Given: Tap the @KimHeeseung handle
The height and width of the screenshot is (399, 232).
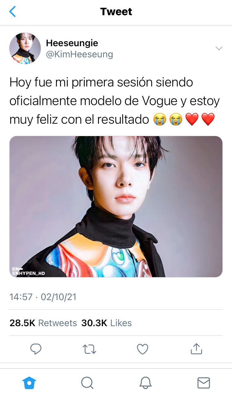Looking at the screenshot, I should [79, 55].
